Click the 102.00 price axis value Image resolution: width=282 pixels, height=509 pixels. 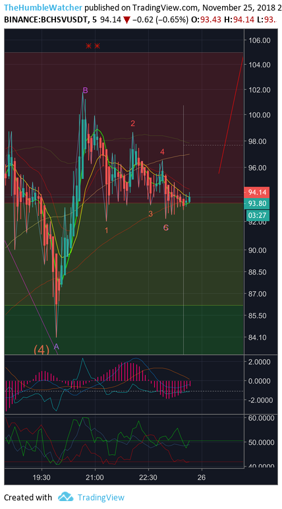pos(260,89)
